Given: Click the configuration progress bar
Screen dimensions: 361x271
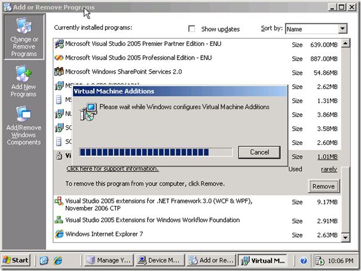Looking at the screenshot, I should [156, 152].
